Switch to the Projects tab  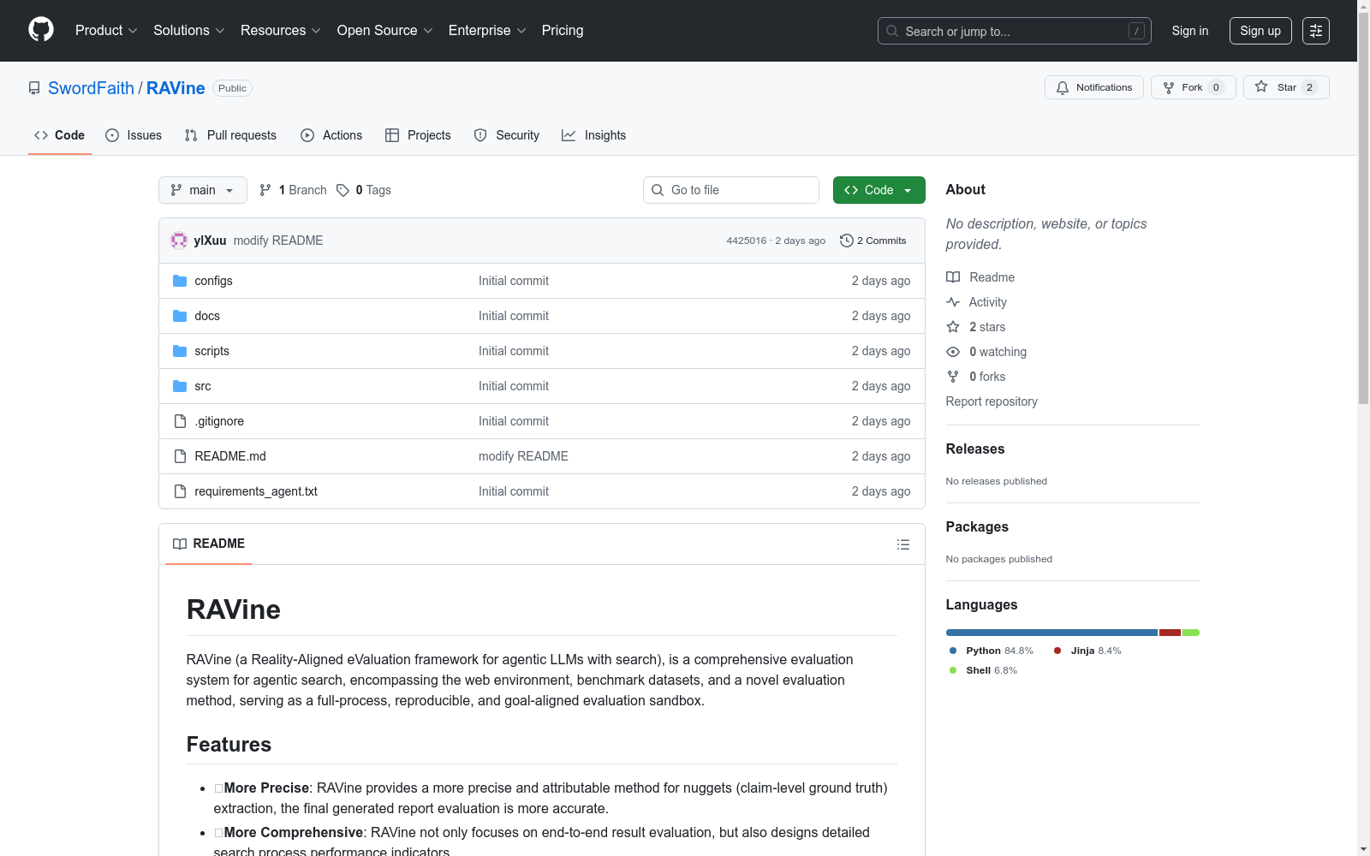point(418,135)
